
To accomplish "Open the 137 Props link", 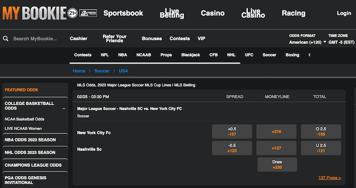I will (330, 178).
